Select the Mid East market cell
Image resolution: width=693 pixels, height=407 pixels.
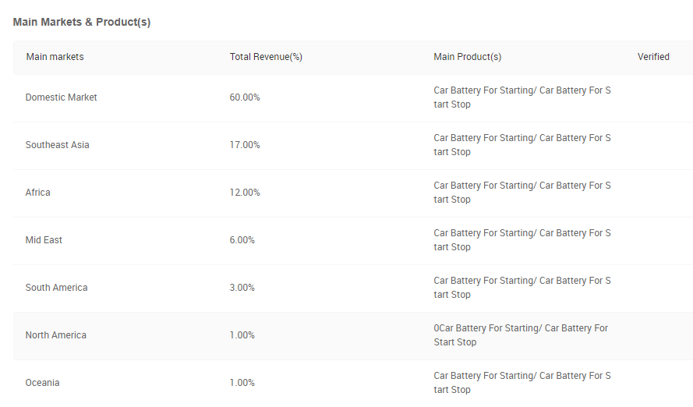click(44, 240)
